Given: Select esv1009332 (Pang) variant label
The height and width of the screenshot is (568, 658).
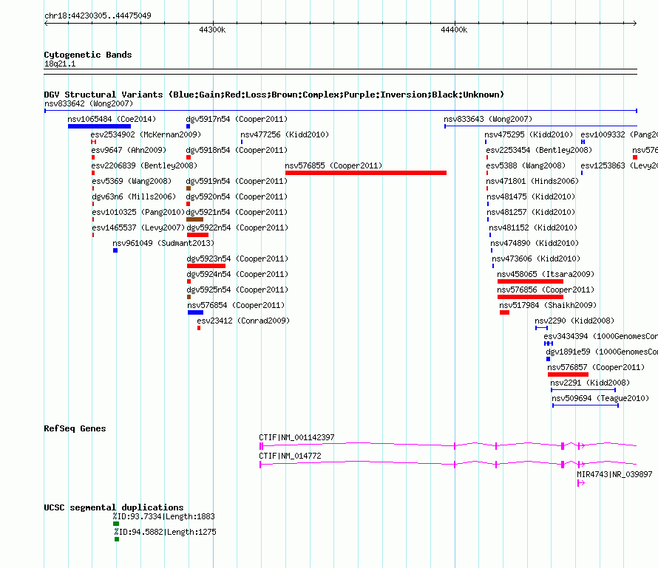Looking at the screenshot, I should tap(620, 134).
